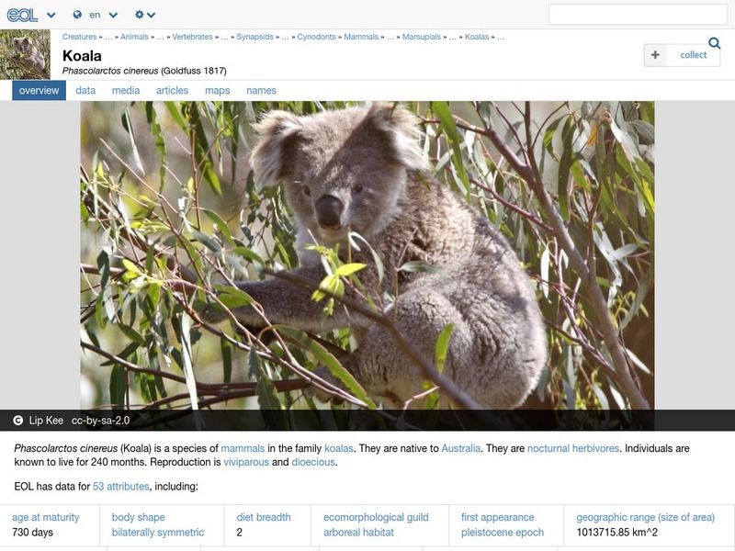Expand the settings gear dropdown menu
Viewport: 735px width, 551px height.
(x=151, y=14)
